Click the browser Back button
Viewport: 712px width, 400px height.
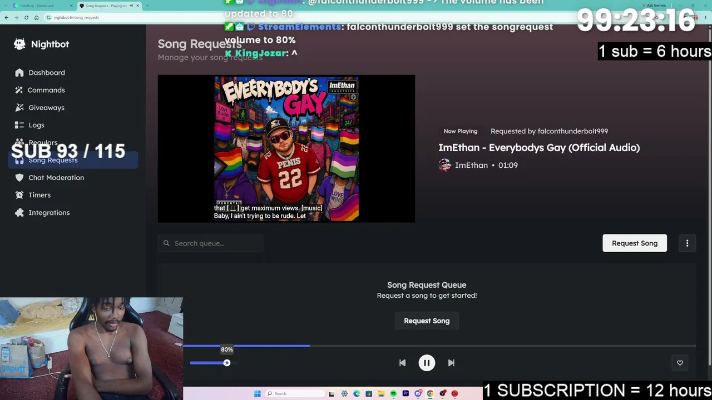click(6, 18)
